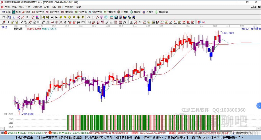
Task: Click the 999.2100 low price label on chart
Action: tap(29, 114)
